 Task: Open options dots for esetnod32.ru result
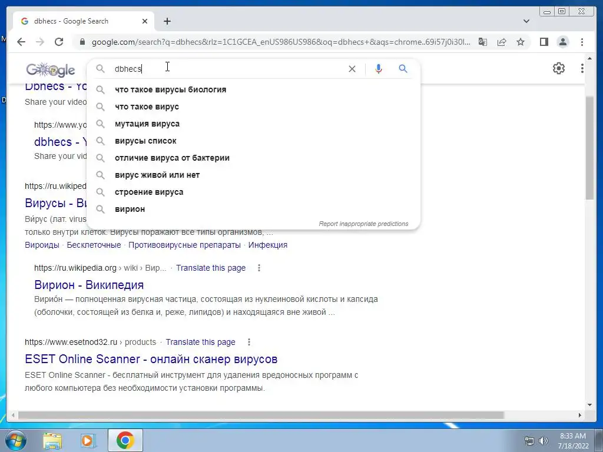click(x=249, y=342)
